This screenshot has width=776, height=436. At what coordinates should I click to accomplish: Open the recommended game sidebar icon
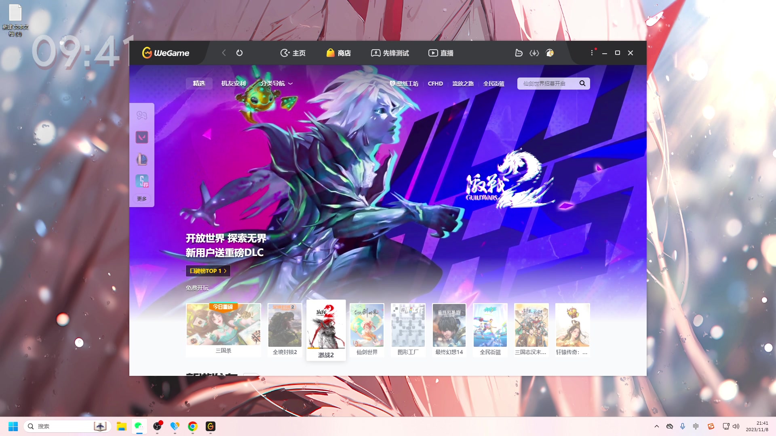(141, 181)
